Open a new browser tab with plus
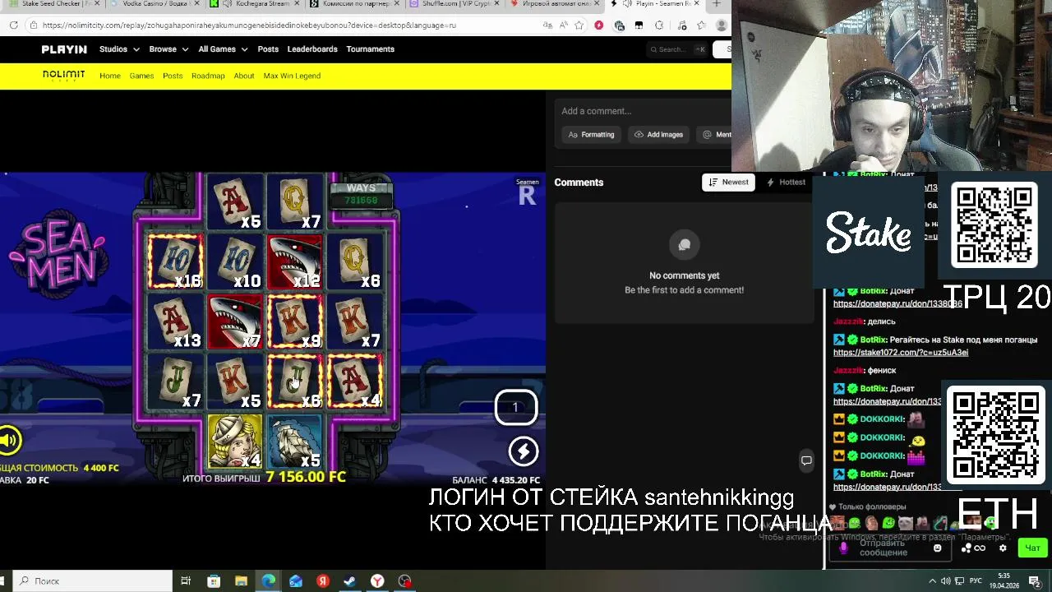This screenshot has height=592, width=1052. click(x=717, y=4)
